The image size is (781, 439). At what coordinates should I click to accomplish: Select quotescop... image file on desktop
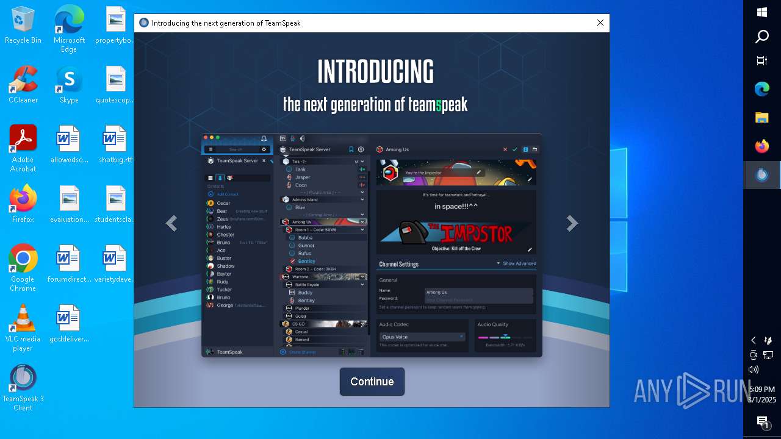click(115, 85)
